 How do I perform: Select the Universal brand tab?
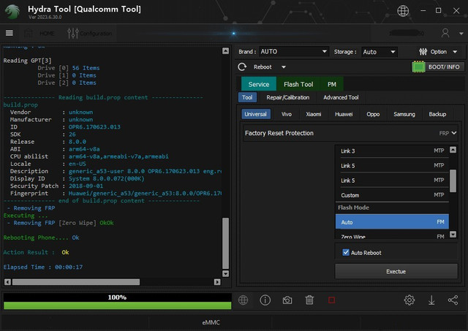tap(255, 114)
